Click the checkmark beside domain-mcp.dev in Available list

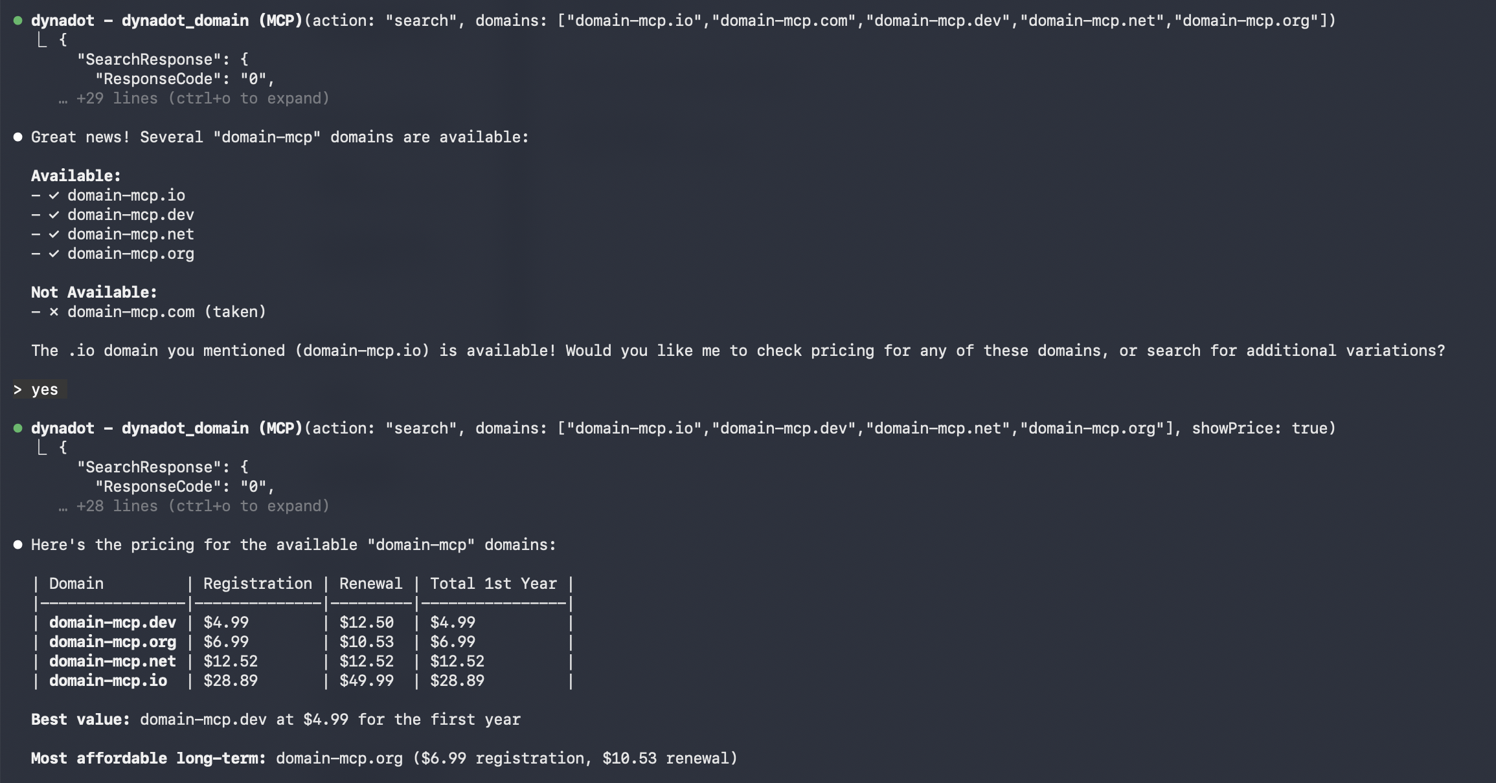click(54, 215)
